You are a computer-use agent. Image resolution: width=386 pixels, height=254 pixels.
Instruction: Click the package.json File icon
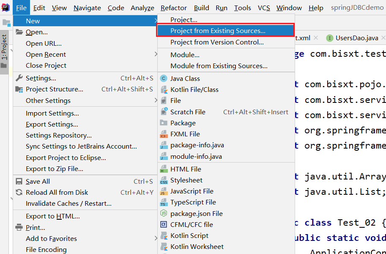164,213
